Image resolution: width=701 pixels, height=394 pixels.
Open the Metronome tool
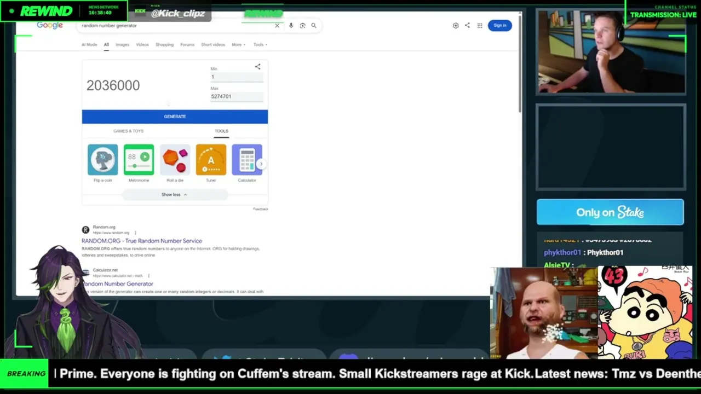coord(139,163)
